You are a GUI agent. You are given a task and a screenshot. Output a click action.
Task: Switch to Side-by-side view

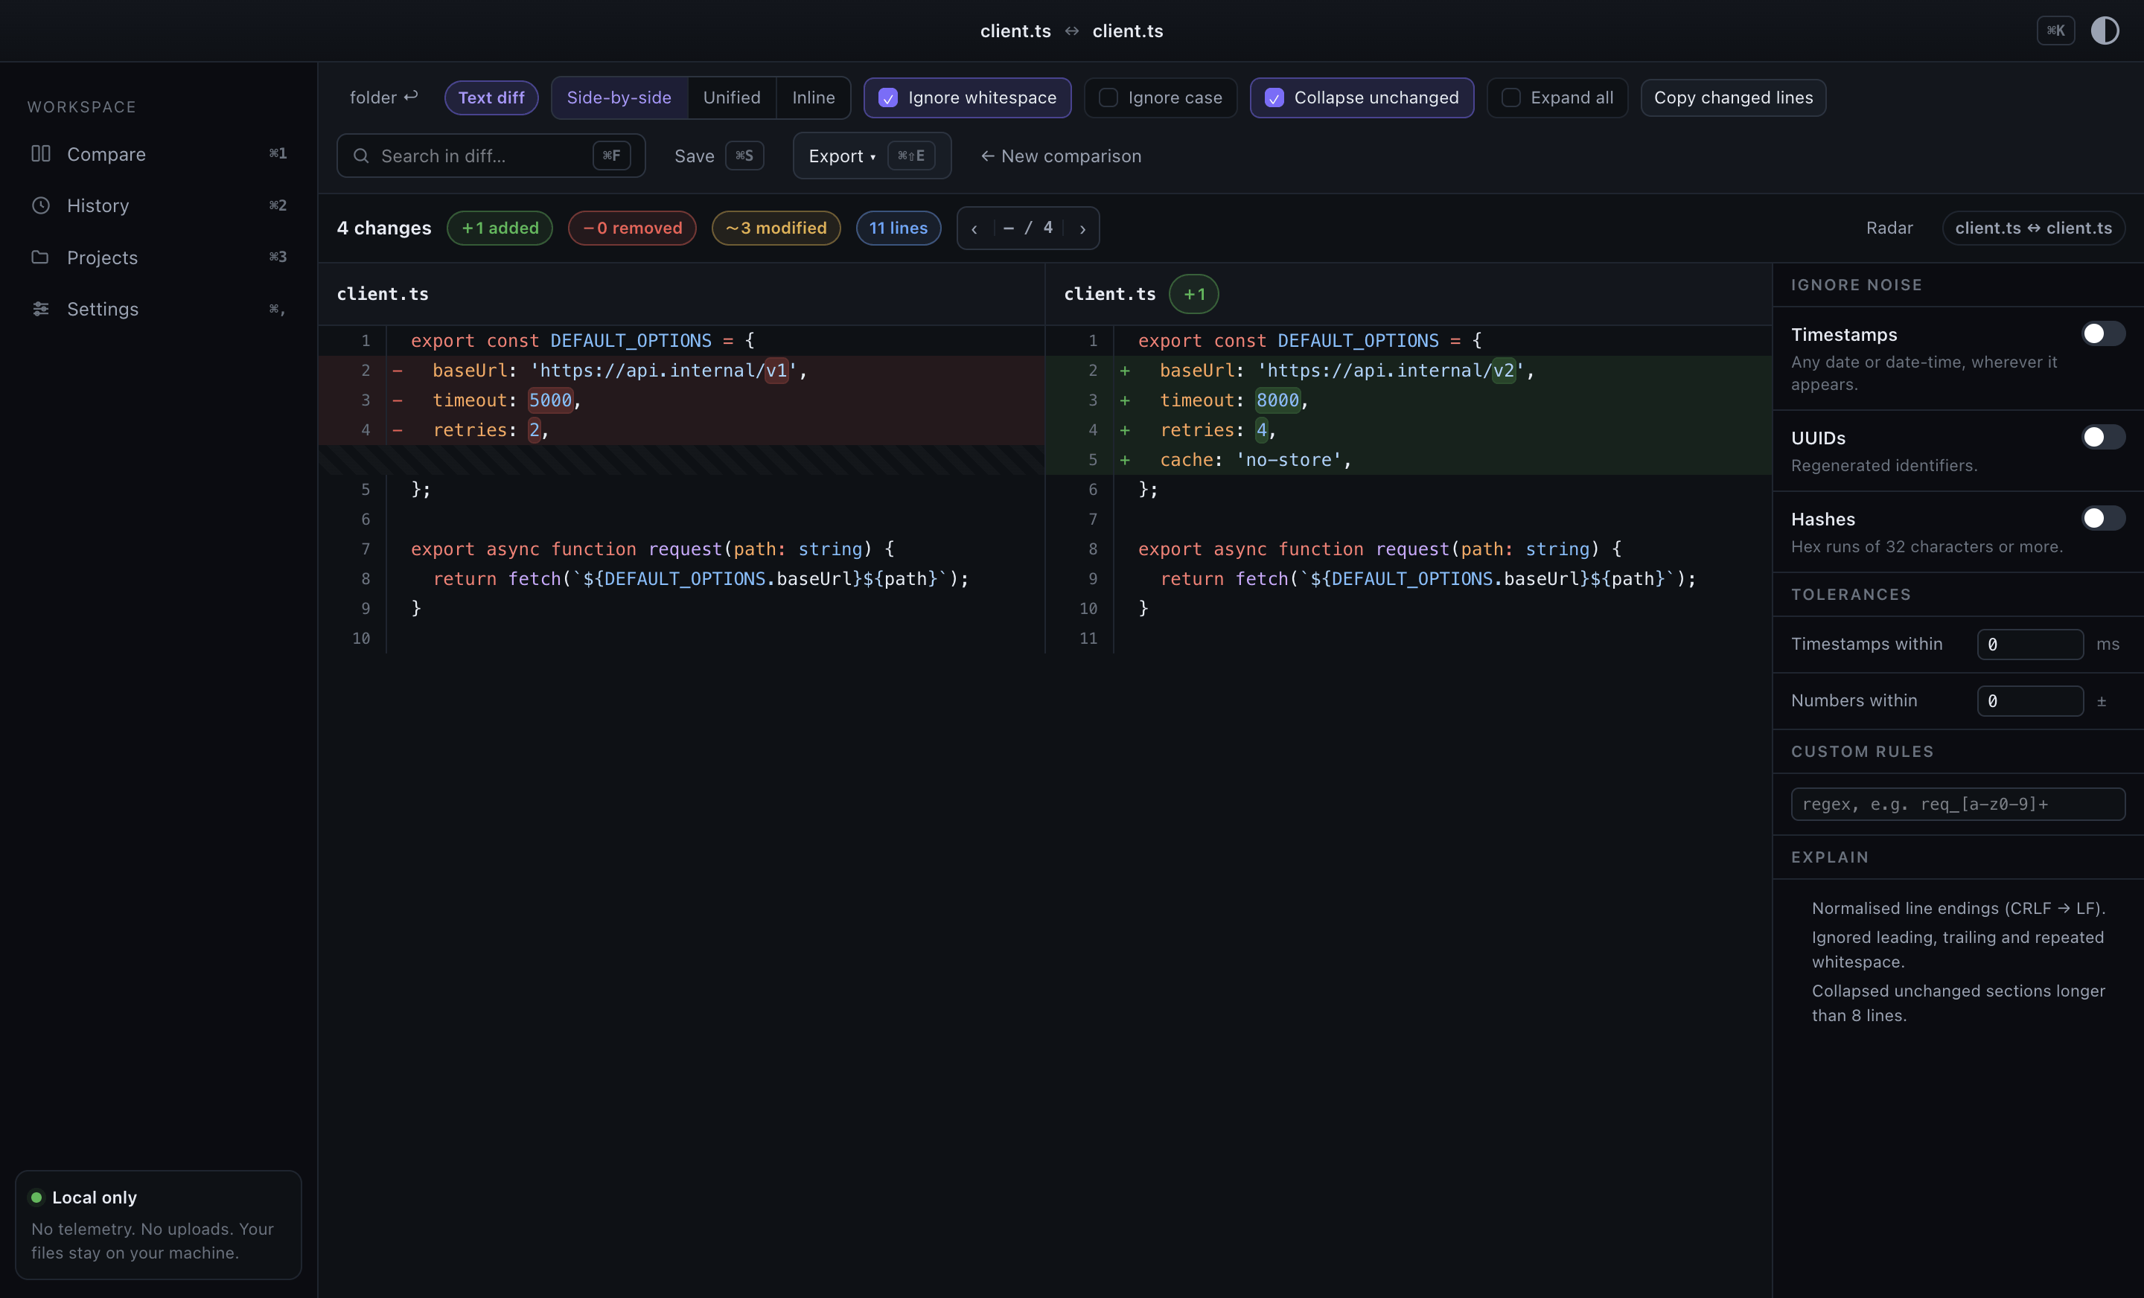pos(619,97)
